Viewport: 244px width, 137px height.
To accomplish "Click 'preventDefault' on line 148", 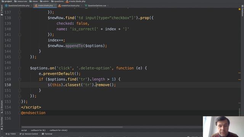I will pyautogui.click(x=58, y=74).
